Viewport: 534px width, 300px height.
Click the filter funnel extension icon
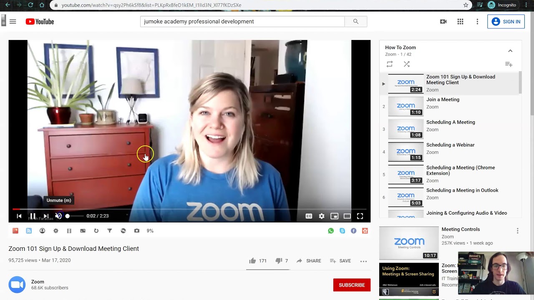(x=110, y=230)
